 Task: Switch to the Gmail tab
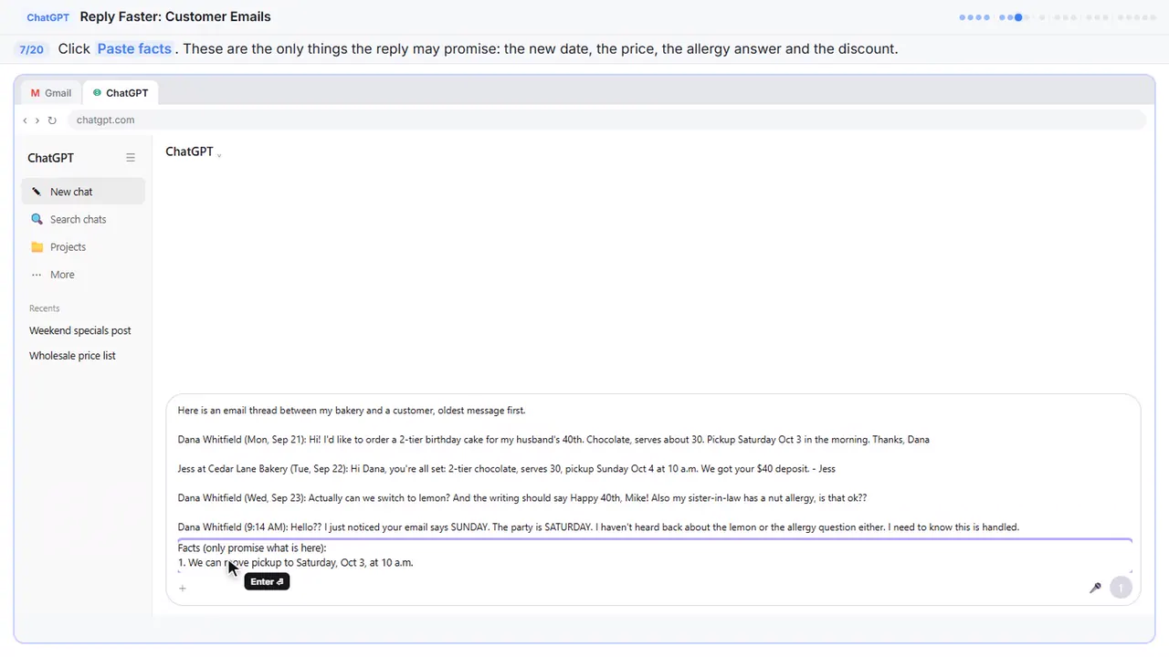(x=51, y=93)
